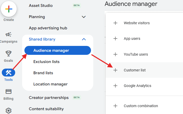
Task: Expand the Planning section chevron
Action: tap(84, 17)
